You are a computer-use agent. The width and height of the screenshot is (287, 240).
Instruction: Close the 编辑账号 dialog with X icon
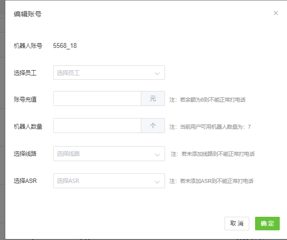276,13
